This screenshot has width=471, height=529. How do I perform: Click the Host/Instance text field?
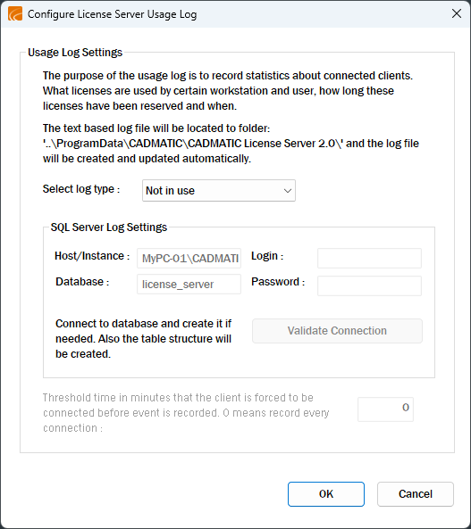click(x=189, y=259)
